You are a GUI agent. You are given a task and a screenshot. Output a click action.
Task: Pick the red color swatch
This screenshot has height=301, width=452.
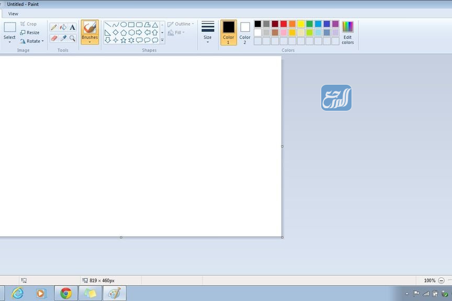284,24
